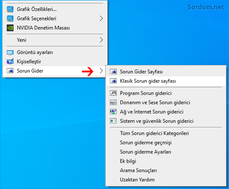Select Ek bilgi entry
Screen dimensions: 229x189
pos(166,161)
